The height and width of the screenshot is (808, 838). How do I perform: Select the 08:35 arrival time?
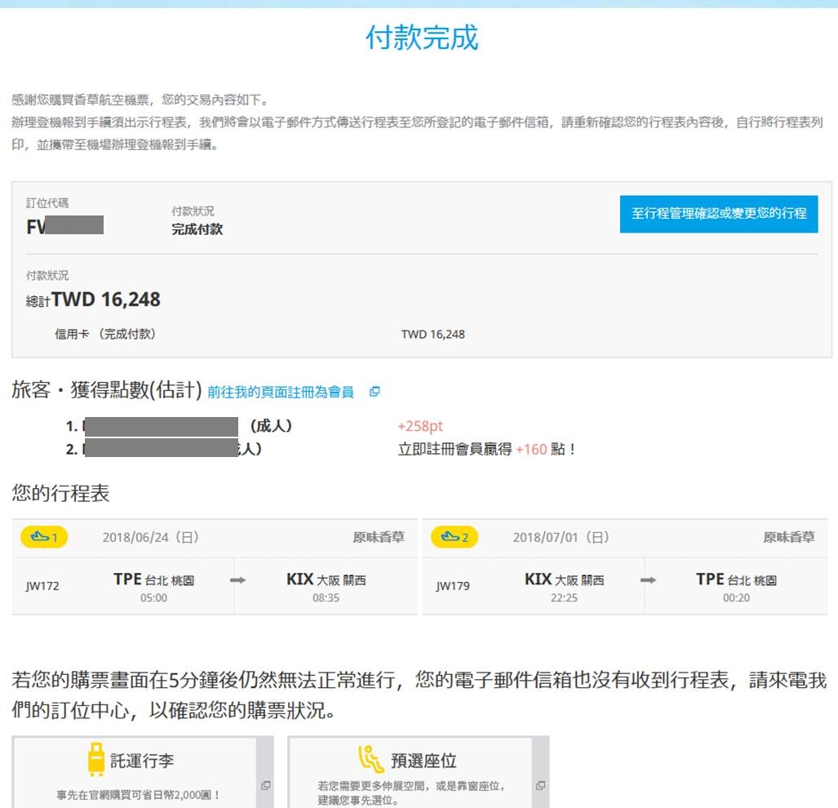click(326, 598)
